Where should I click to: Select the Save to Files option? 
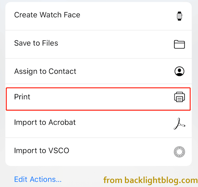[36, 43]
